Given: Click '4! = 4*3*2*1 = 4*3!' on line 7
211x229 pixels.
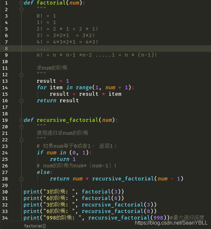Looking at the screenshot, I should click(x=67, y=42).
